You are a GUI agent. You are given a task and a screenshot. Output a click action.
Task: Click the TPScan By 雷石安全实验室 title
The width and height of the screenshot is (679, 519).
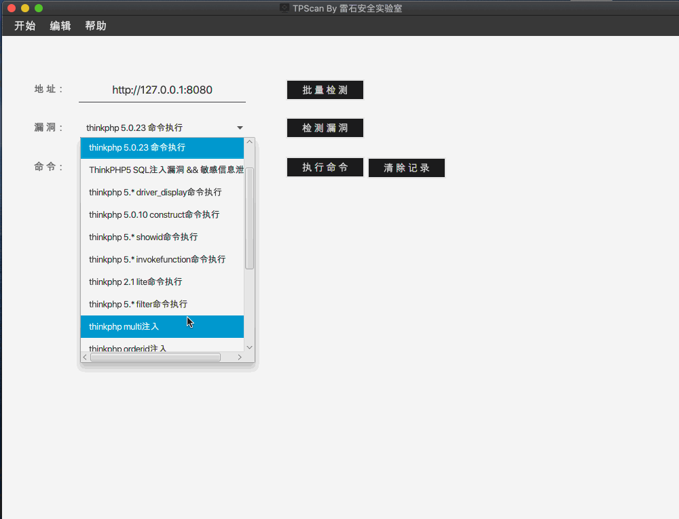point(347,8)
